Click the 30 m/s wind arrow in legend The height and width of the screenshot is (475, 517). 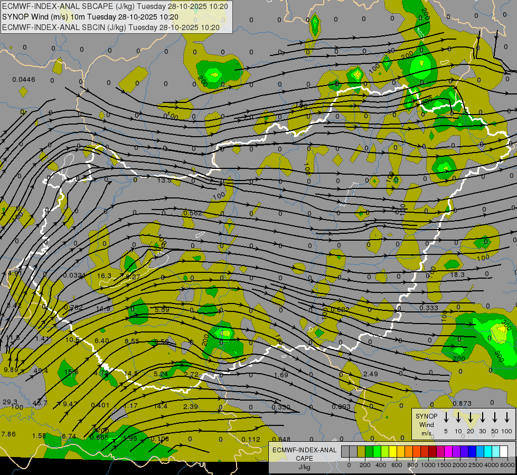(x=482, y=418)
